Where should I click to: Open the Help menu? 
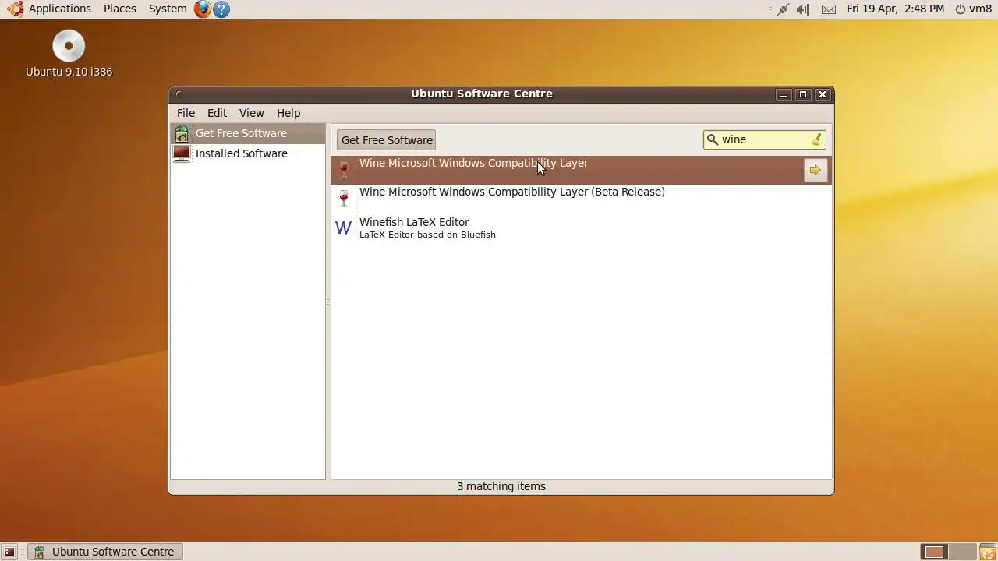tap(288, 113)
